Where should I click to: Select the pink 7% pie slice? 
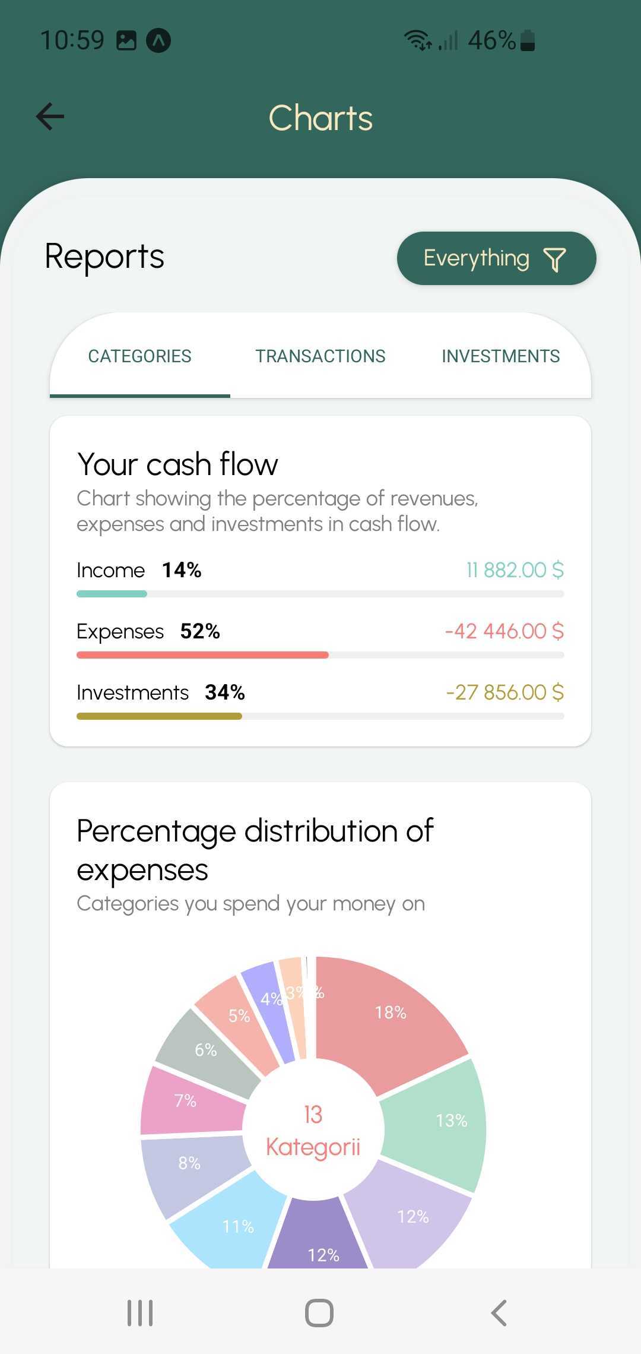point(187,1102)
